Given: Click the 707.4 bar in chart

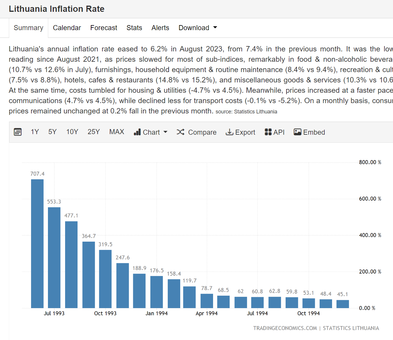Looking at the screenshot, I should coord(37,244).
